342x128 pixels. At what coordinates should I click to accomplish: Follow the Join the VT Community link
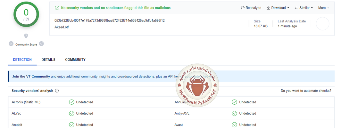pos(31,76)
